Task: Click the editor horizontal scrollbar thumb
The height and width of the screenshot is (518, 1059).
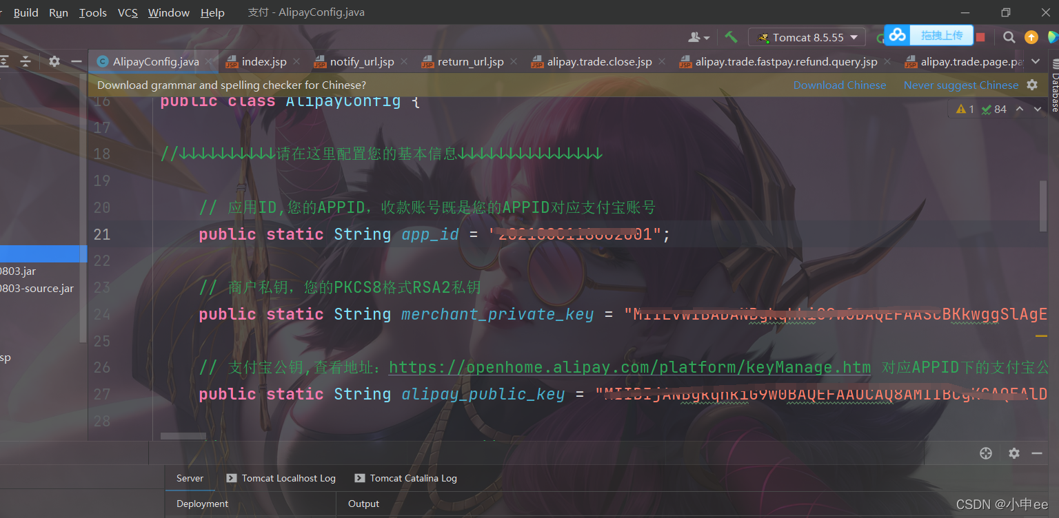Action: click(x=183, y=436)
